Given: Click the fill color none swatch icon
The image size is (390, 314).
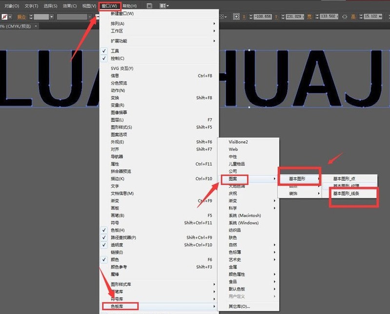Looking at the screenshot, I should [4, 17].
